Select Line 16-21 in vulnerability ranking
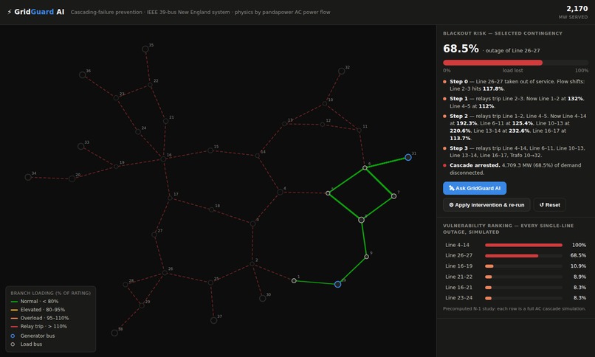595x357 pixels. point(515,287)
